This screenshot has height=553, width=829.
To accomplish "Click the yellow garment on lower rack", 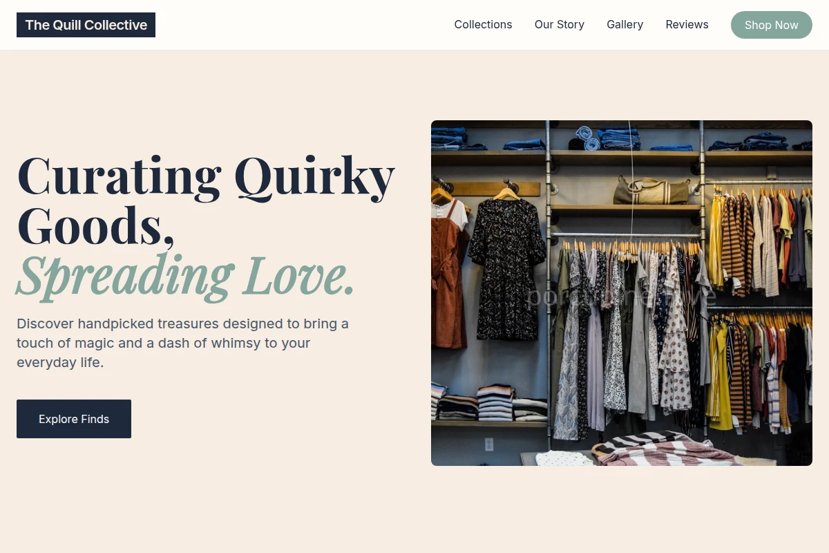I will (x=718, y=377).
